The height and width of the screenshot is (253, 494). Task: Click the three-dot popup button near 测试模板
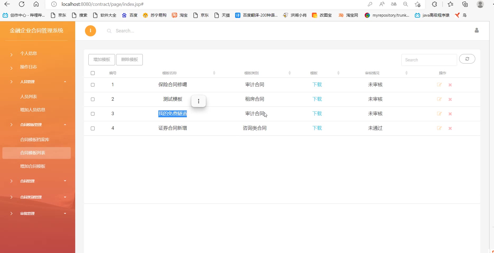tap(198, 101)
